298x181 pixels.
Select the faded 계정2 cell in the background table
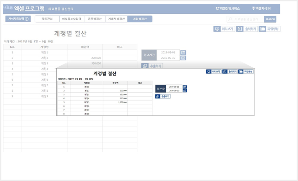click(45, 58)
